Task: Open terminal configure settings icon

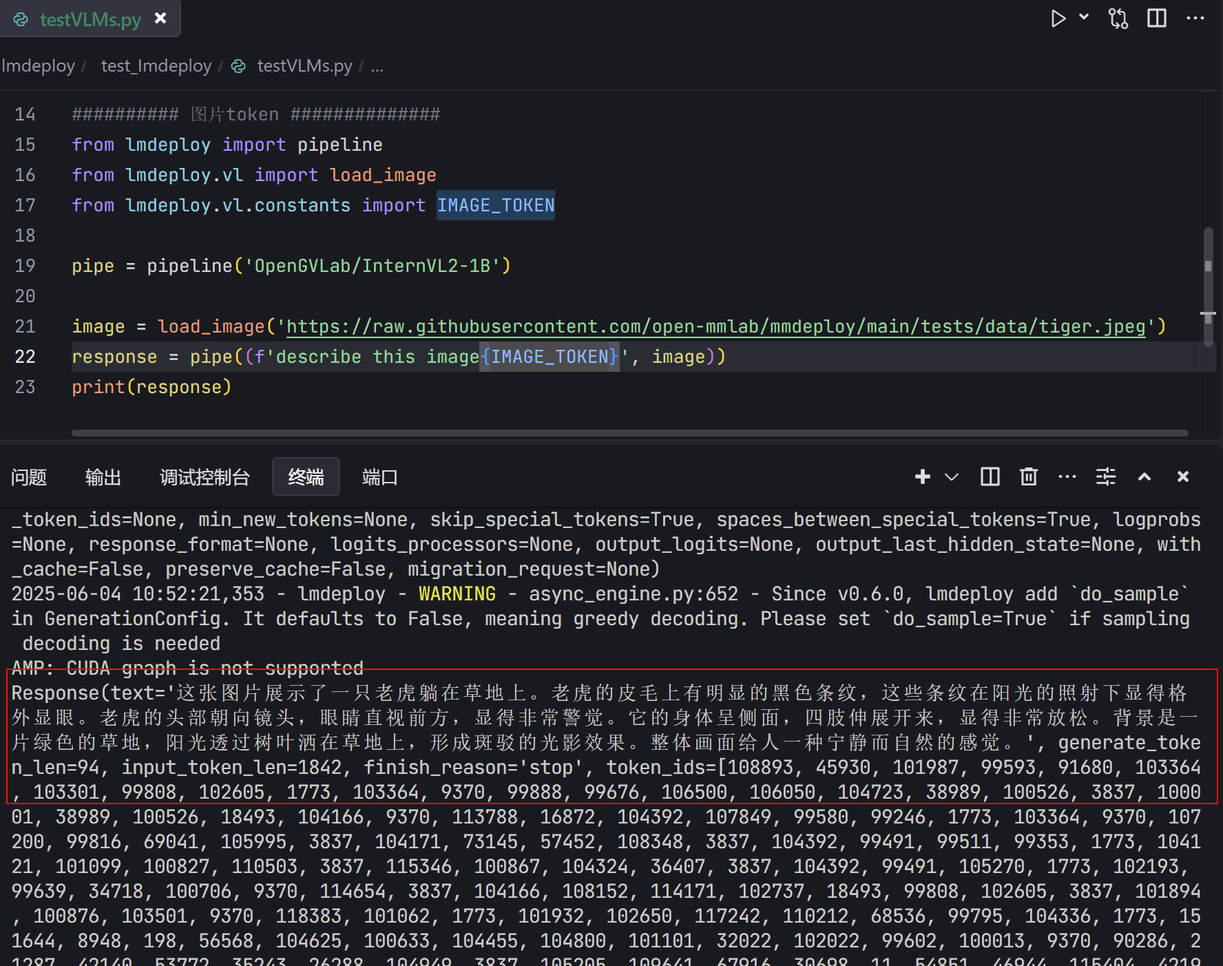Action: click(x=1105, y=476)
